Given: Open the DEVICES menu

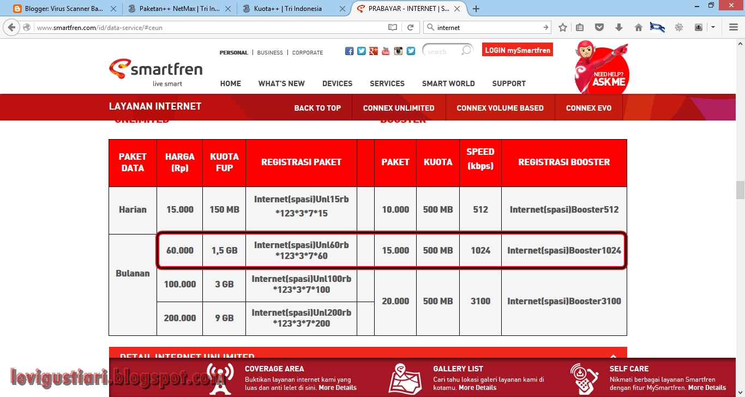Looking at the screenshot, I should pyautogui.click(x=337, y=83).
